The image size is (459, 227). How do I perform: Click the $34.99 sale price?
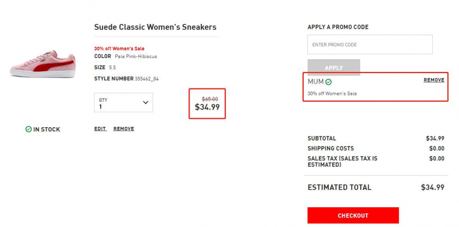pyautogui.click(x=207, y=107)
